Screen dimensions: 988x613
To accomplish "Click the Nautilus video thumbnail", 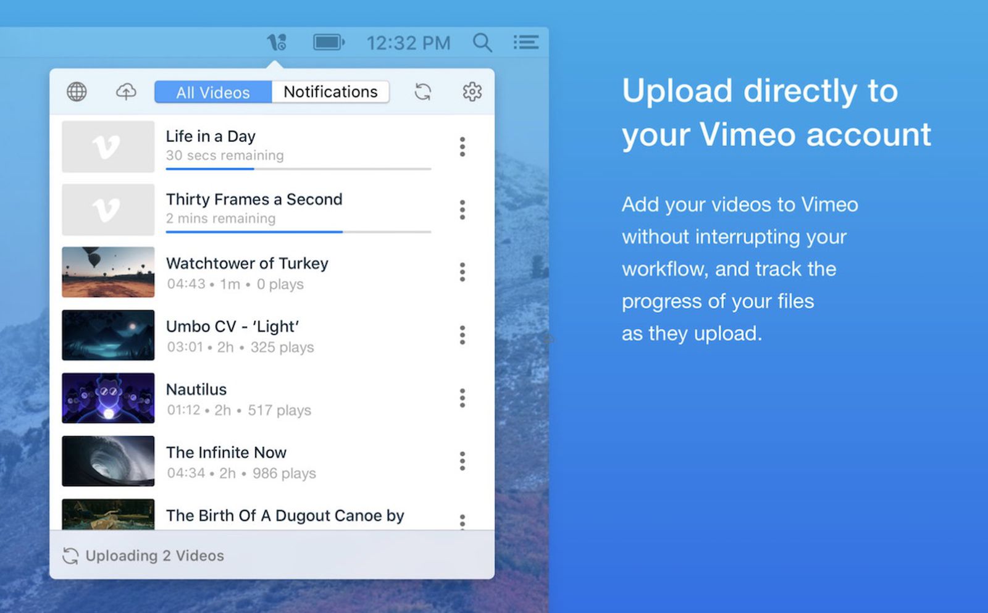I will (x=107, y=398).
